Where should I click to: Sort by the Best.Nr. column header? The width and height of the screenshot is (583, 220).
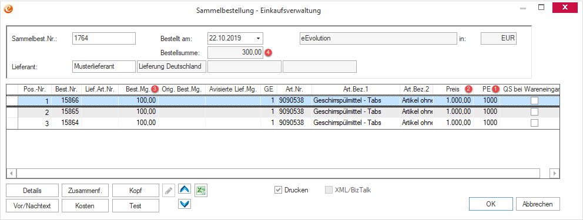(x=66, y=89)
